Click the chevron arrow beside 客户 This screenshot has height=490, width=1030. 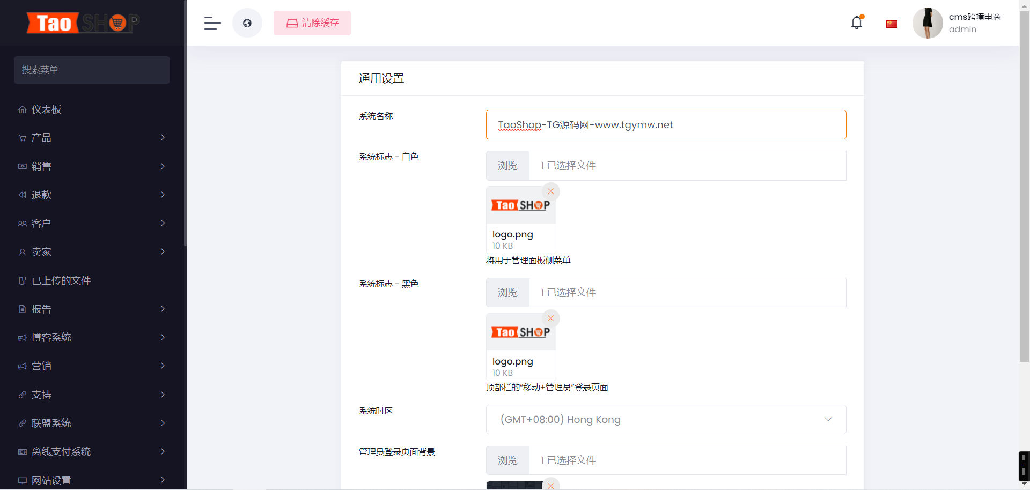[x=163, y=223]
